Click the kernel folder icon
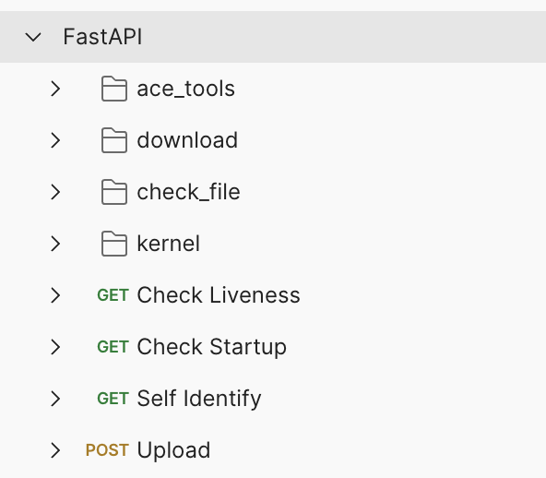 (114, 244)
